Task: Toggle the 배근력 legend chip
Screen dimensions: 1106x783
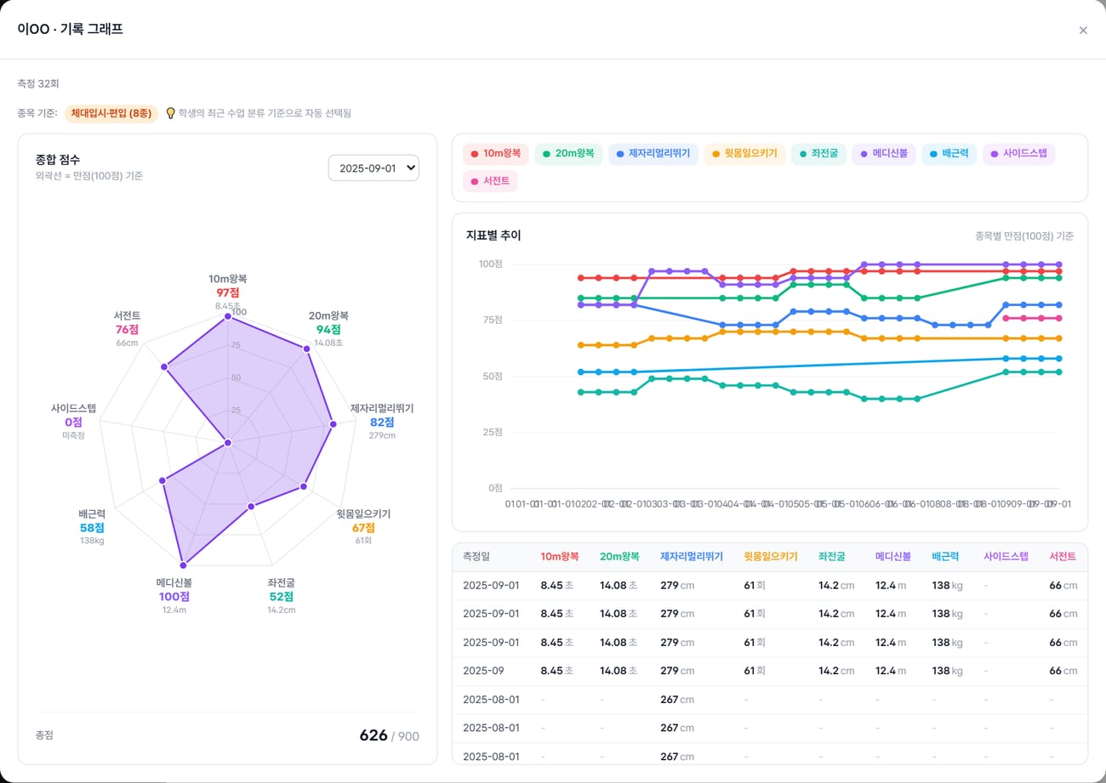Action: pos(949,154)
